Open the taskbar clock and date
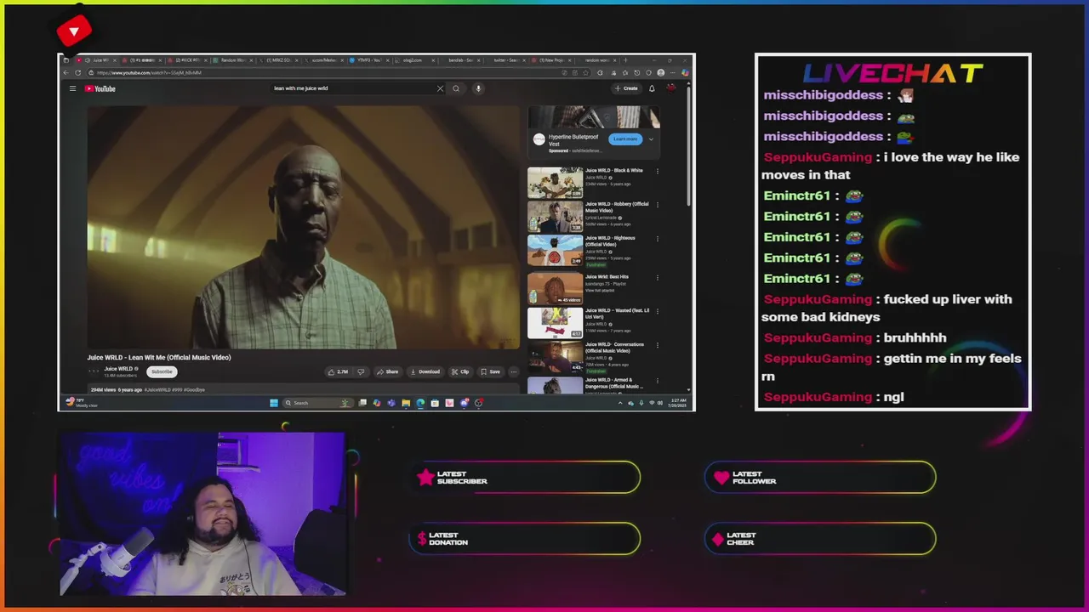Image resolution: width=1089 pixels, height=612 pixels. click(679, 402)
